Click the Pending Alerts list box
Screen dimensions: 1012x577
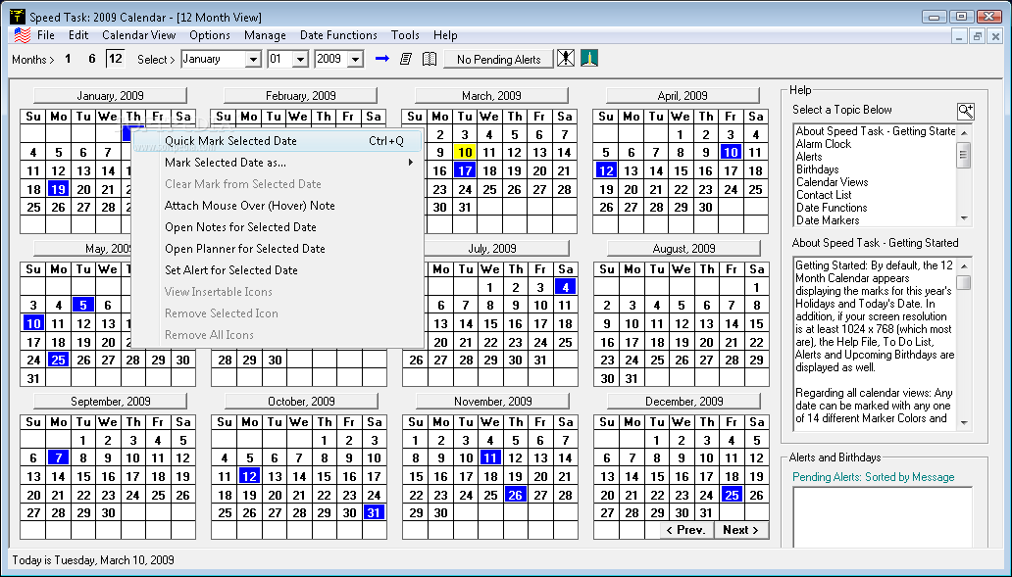click(x=883, y=517)
